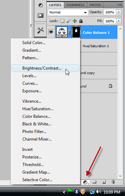Switch to the Channels tab

75,5
